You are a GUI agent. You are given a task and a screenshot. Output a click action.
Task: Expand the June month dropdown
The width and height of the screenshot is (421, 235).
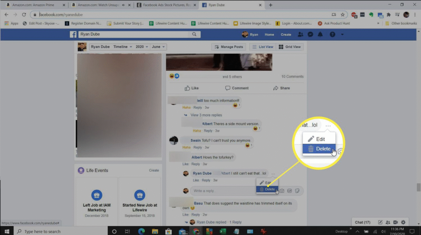(158, 47)
